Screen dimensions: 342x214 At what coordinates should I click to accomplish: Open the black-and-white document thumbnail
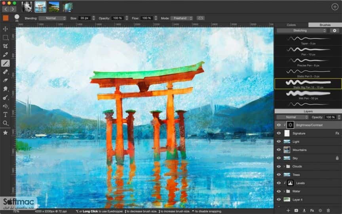(27, 7)
